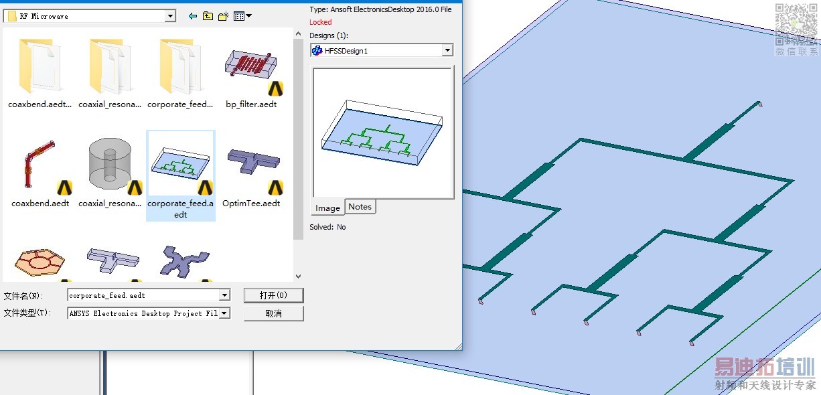Screen dimensions: 821x395
Task: Click the scrollbar up arrow
Action: point(299,33)
